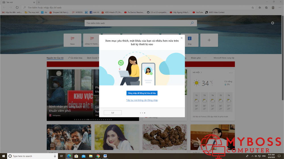
Task: Open Word from the taskbar
Action: 105,156
